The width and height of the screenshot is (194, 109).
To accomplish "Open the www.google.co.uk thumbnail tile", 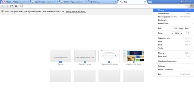I will pyautogui.click(x=60, y=56).
